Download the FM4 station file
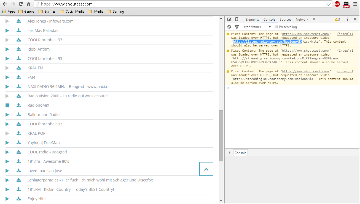The height and width of the screenshot is (204, 360). (18, 77)
